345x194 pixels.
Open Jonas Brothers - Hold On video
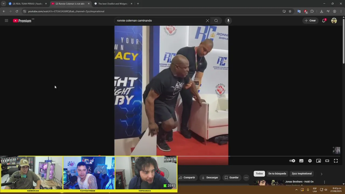[299, 182]
